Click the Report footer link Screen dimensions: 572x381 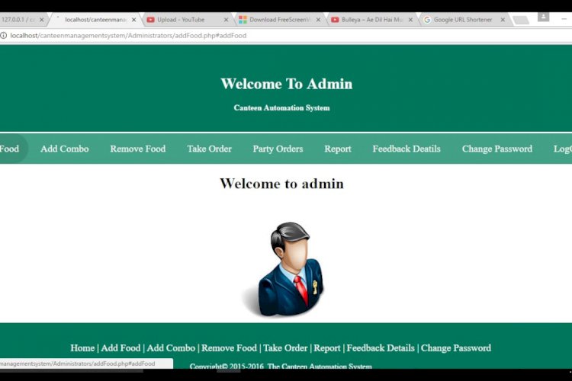(x=327, y=347)
